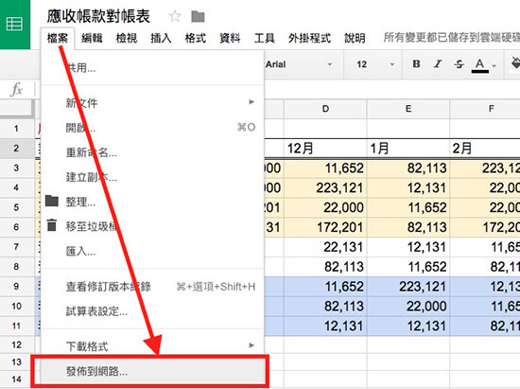This screenshot has width=520, height=389.
Task: Click the fx formula bar icon
Action: [17, 89]
